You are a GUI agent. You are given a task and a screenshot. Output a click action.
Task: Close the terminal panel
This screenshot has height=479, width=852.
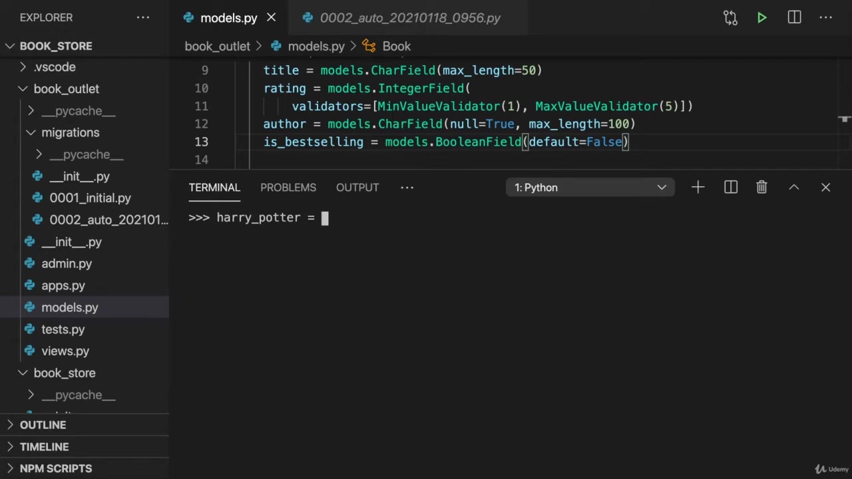(x=825, y=188)
